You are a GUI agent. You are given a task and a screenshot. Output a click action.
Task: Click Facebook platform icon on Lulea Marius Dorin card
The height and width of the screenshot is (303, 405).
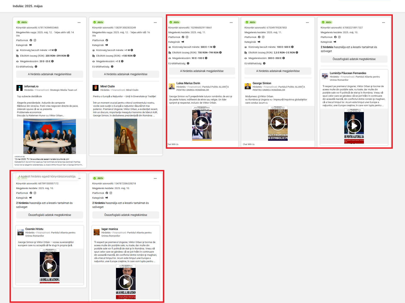point(183,37)
